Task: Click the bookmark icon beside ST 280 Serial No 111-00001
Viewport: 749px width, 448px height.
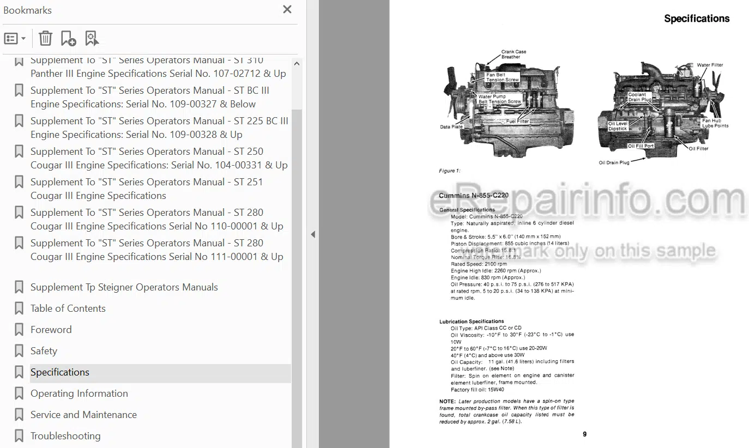Action: click(19, 243)
